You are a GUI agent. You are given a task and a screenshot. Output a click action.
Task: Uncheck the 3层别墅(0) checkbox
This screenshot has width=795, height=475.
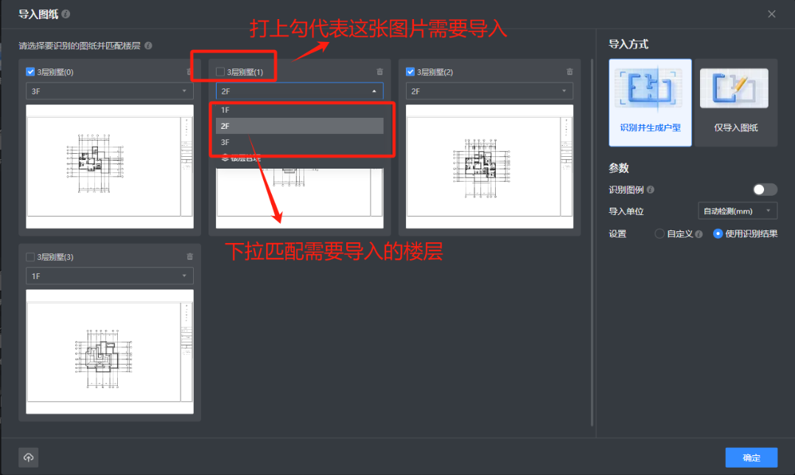pyautogui.click(x=30, y=72)
